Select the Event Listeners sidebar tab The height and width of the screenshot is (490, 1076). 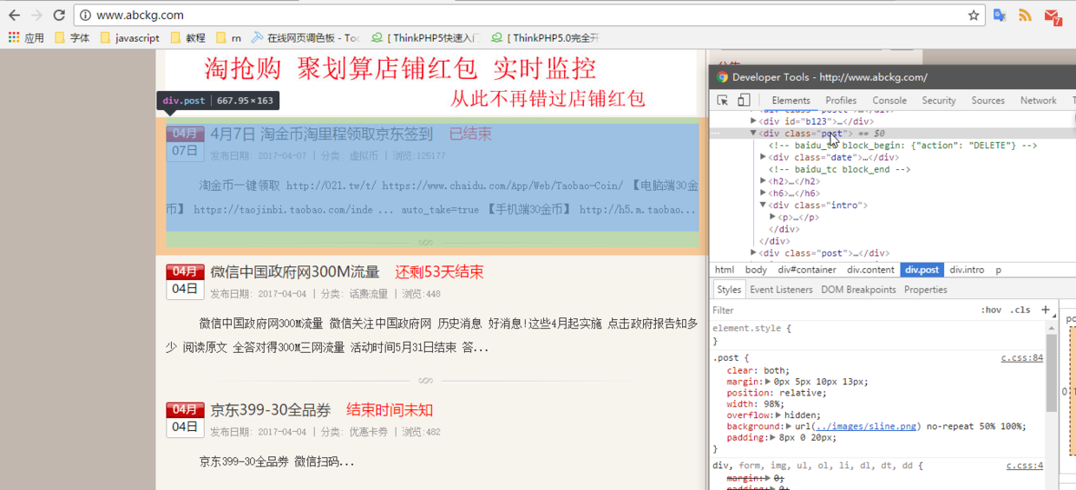coord(781,290)
